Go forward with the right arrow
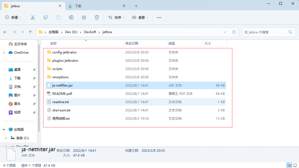 click(14, 32)
